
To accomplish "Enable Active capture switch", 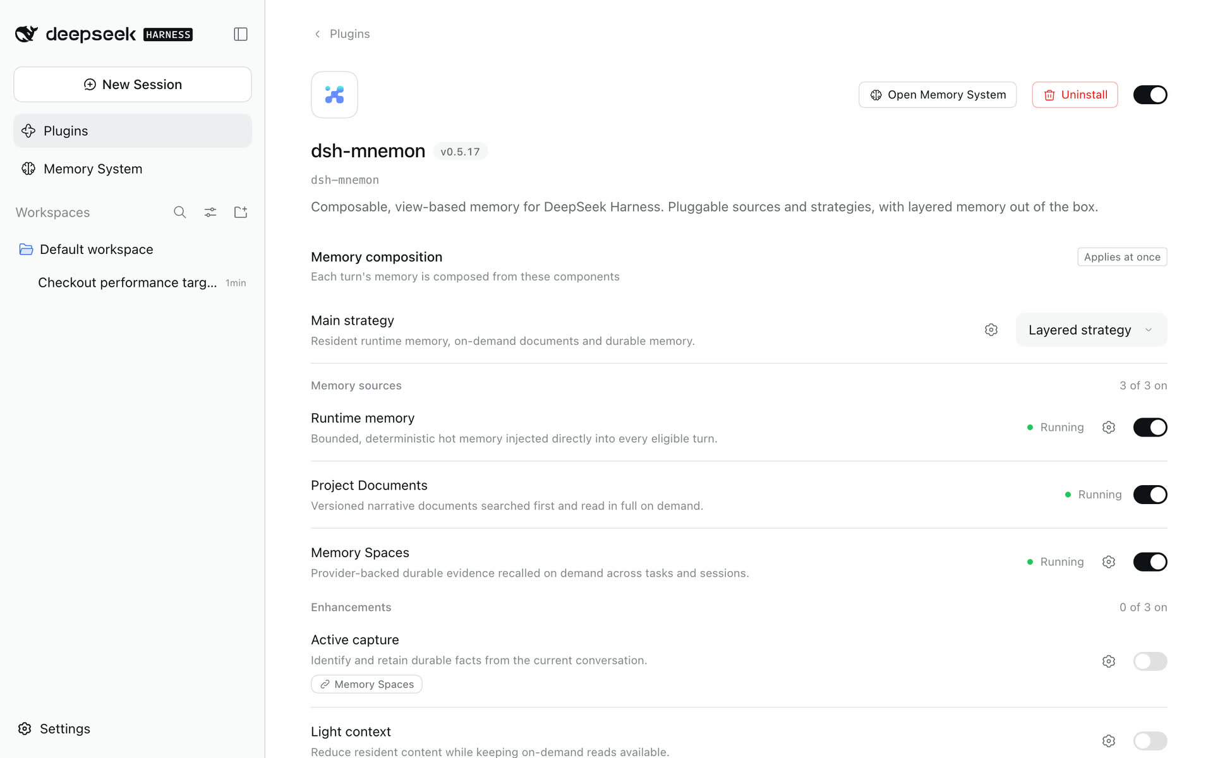I will point(1150,661).
